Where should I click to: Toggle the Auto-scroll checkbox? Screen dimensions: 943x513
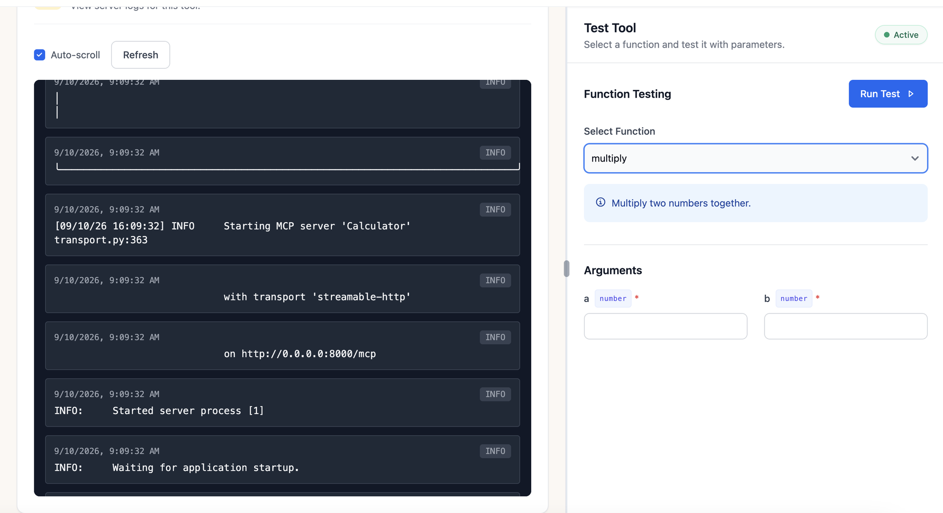click(40, 55)
